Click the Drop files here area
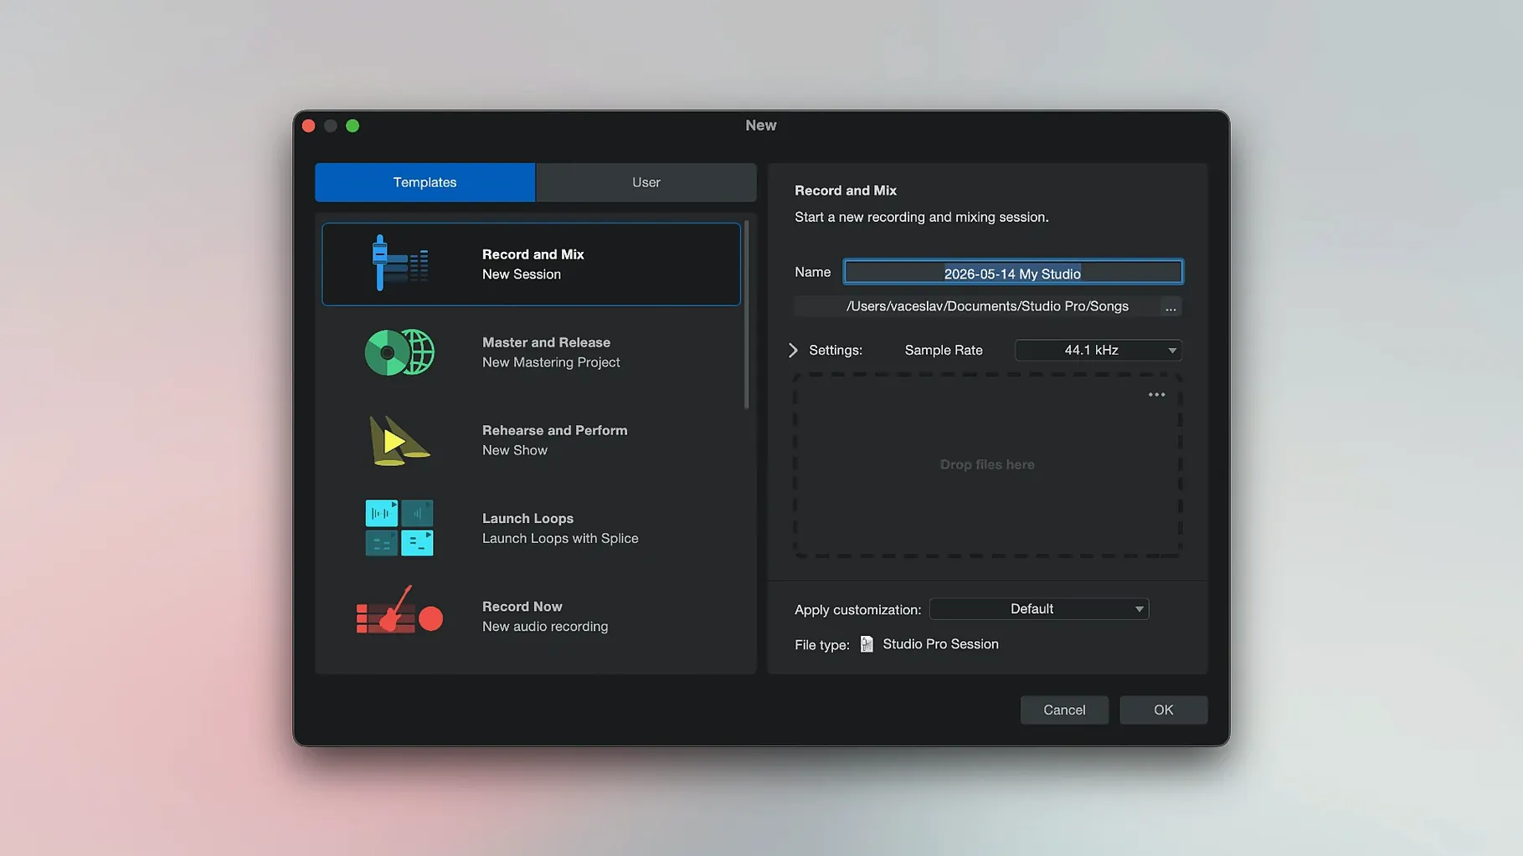This screenshot has height=856, width=1523. coord(987,465)
